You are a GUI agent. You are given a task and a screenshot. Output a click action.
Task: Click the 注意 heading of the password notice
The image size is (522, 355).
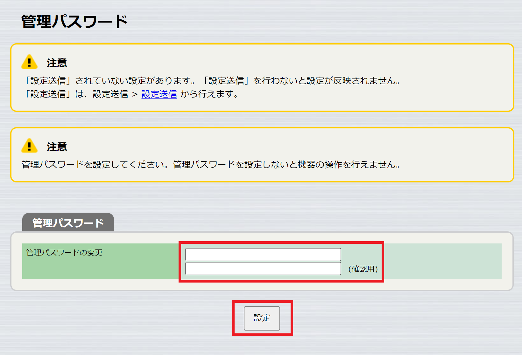coord(57,147)
